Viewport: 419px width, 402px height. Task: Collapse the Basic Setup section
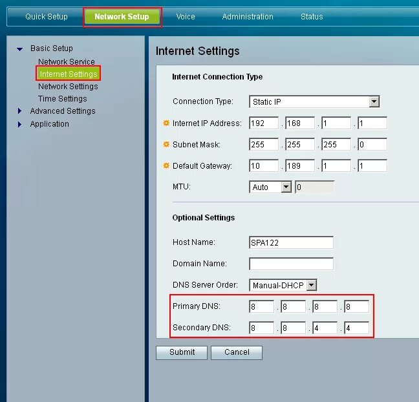point(19,49)
